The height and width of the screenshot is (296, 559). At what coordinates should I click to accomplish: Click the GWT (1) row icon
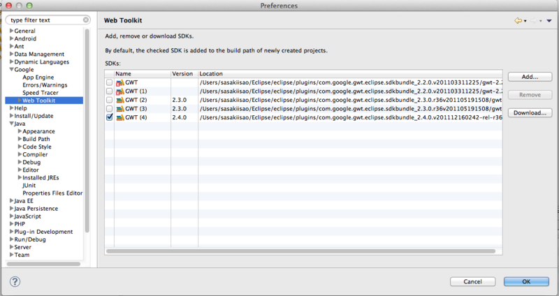120,91
